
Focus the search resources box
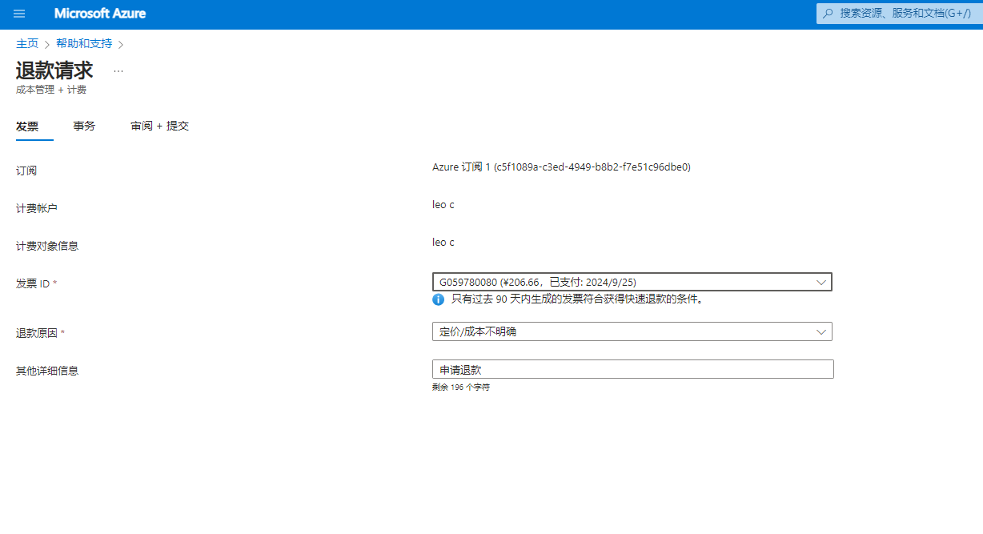[x=900, y=14]
